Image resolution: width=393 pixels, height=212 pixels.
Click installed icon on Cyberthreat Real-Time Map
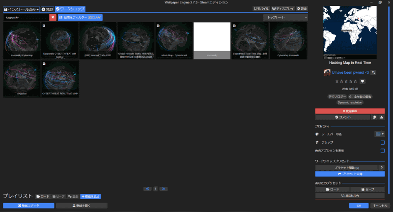pos(234,26)
